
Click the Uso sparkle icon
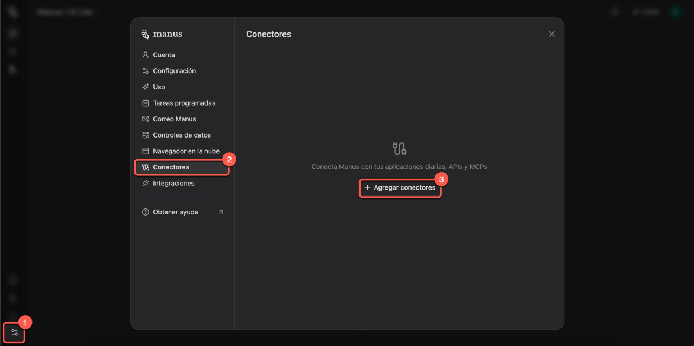coord(145,87)
